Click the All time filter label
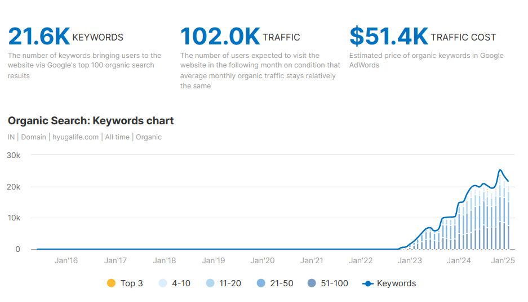 [x=117, y=137]
